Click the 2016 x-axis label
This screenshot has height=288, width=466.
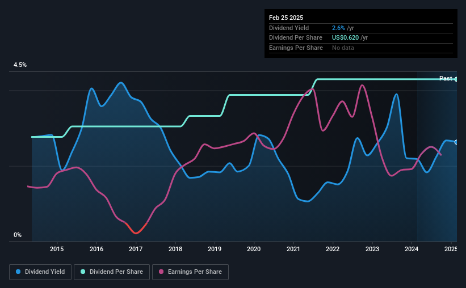pos(96,249)
